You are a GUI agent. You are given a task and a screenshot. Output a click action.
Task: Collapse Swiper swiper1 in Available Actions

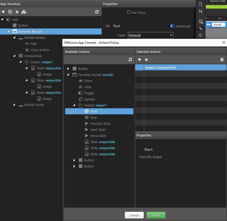(74, 105)
